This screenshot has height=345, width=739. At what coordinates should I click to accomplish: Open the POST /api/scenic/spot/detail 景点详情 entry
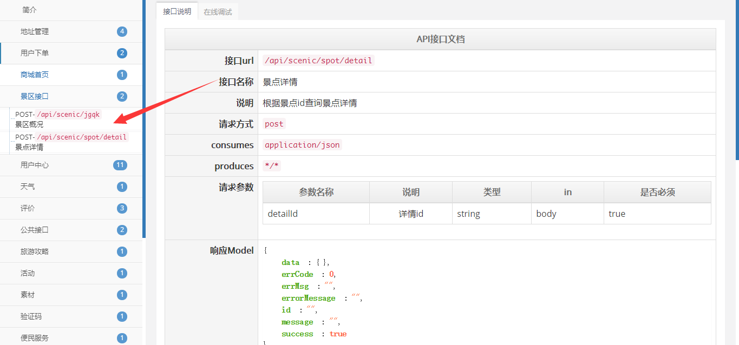coord(70,142)
